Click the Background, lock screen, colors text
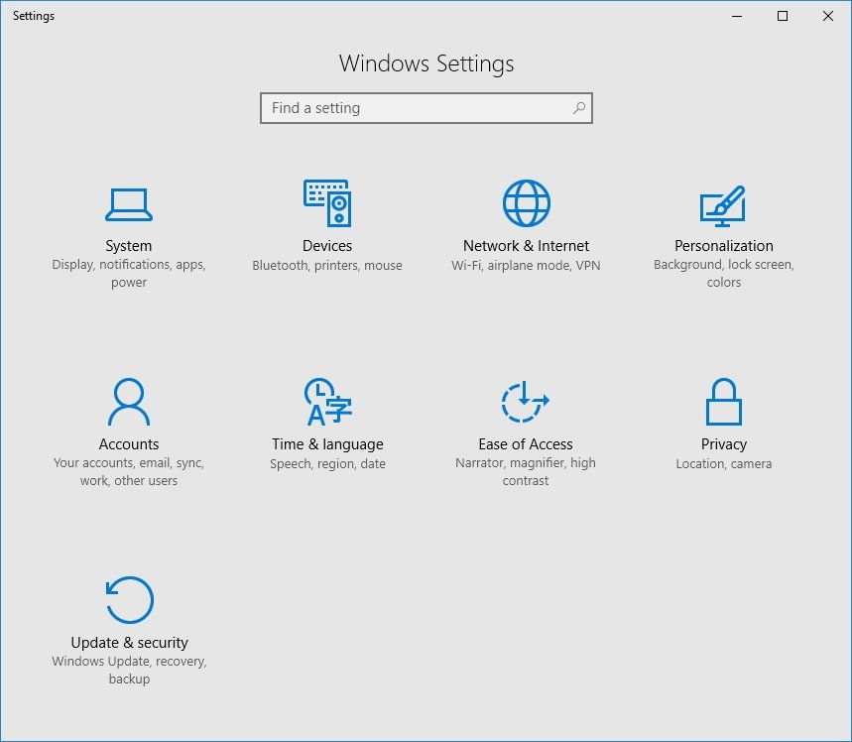 (724, 273)
